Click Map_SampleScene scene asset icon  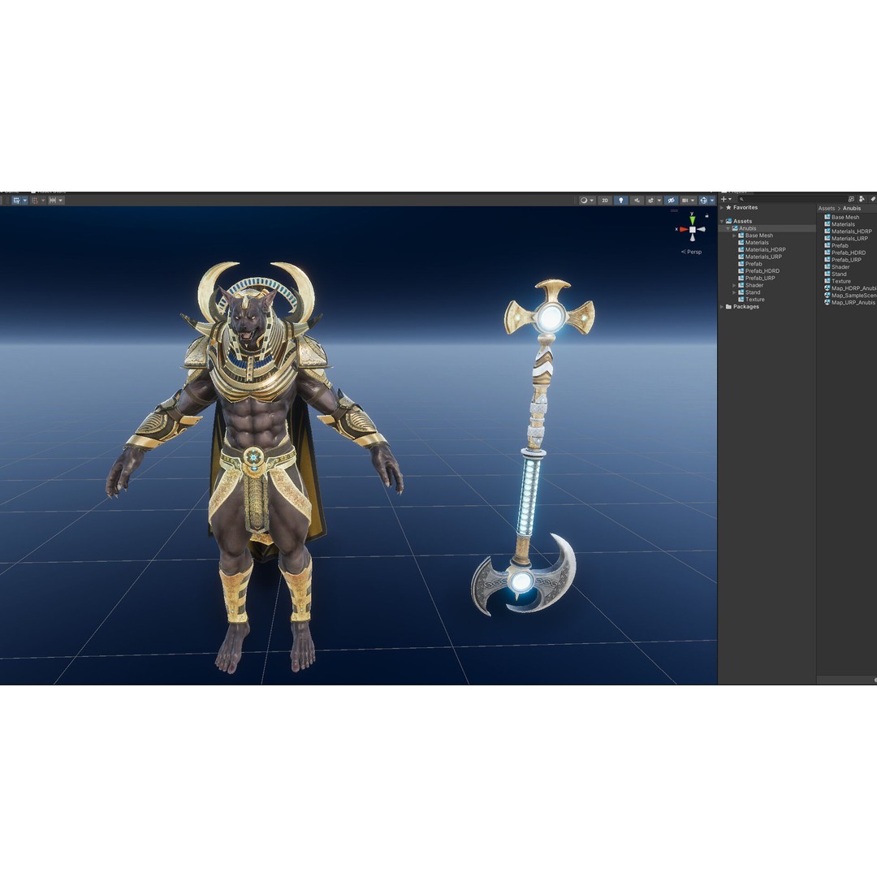827,296
